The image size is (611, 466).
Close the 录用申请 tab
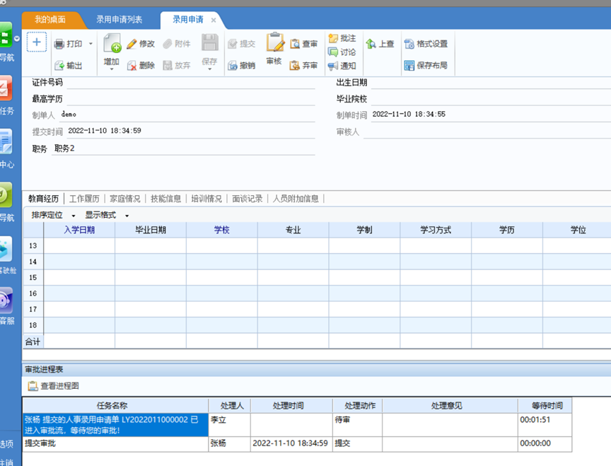[x=214, y=20]
